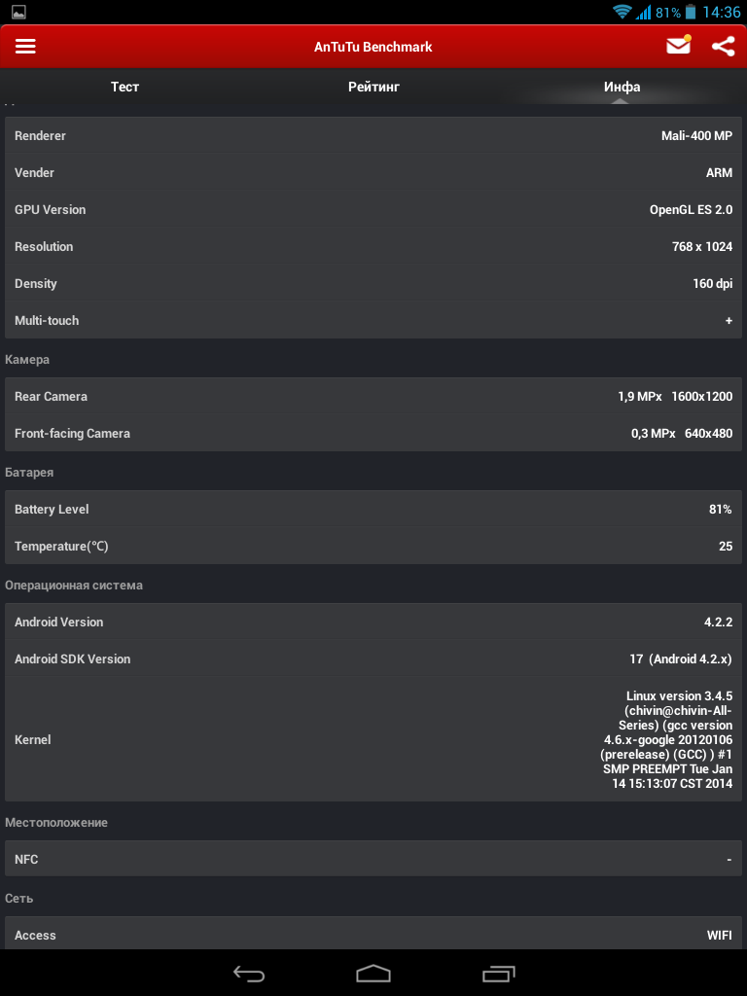
Task: Tap the NFC row
Action: tap(373, 859)
